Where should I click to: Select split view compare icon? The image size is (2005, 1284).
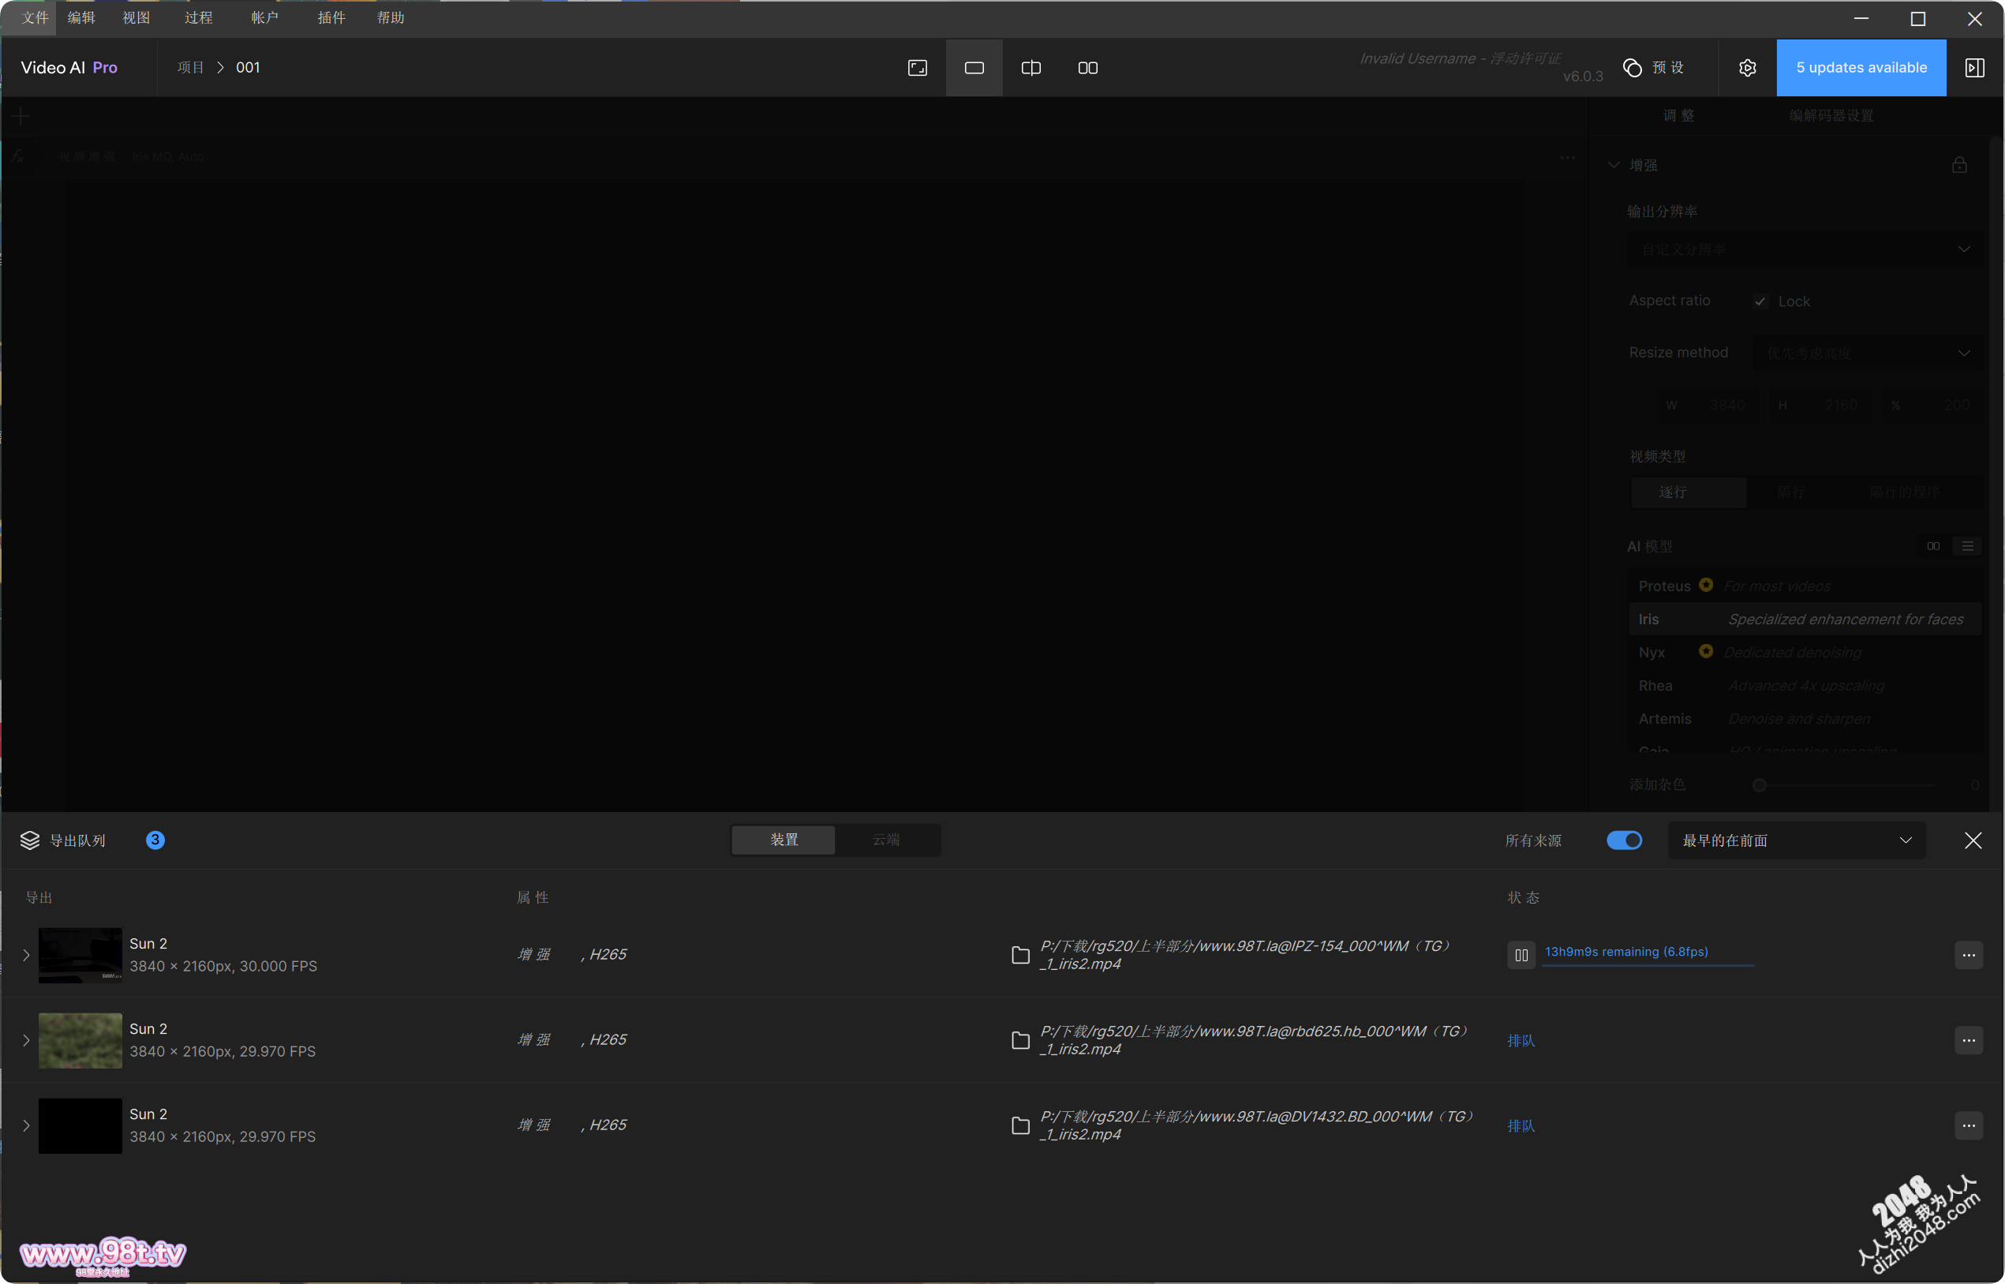[1031, 68]
